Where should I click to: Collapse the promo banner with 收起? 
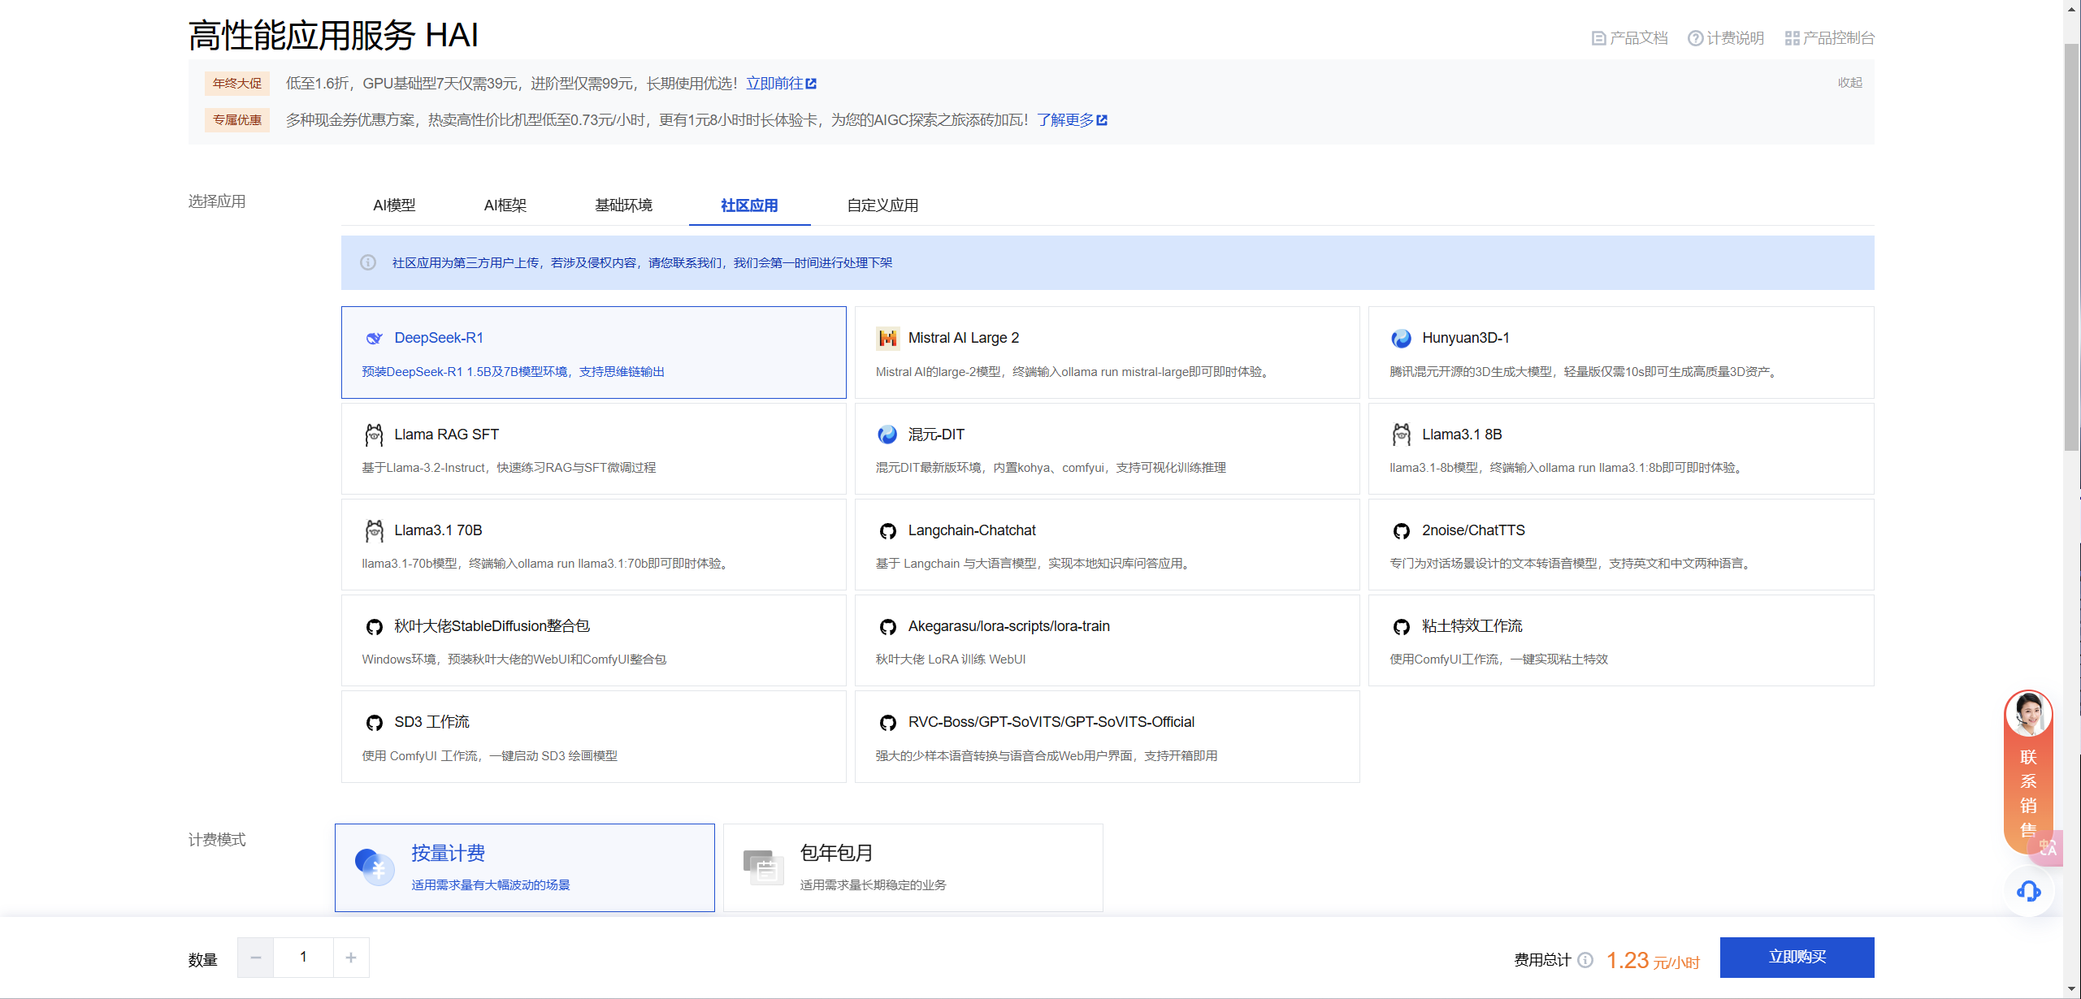1849,83
